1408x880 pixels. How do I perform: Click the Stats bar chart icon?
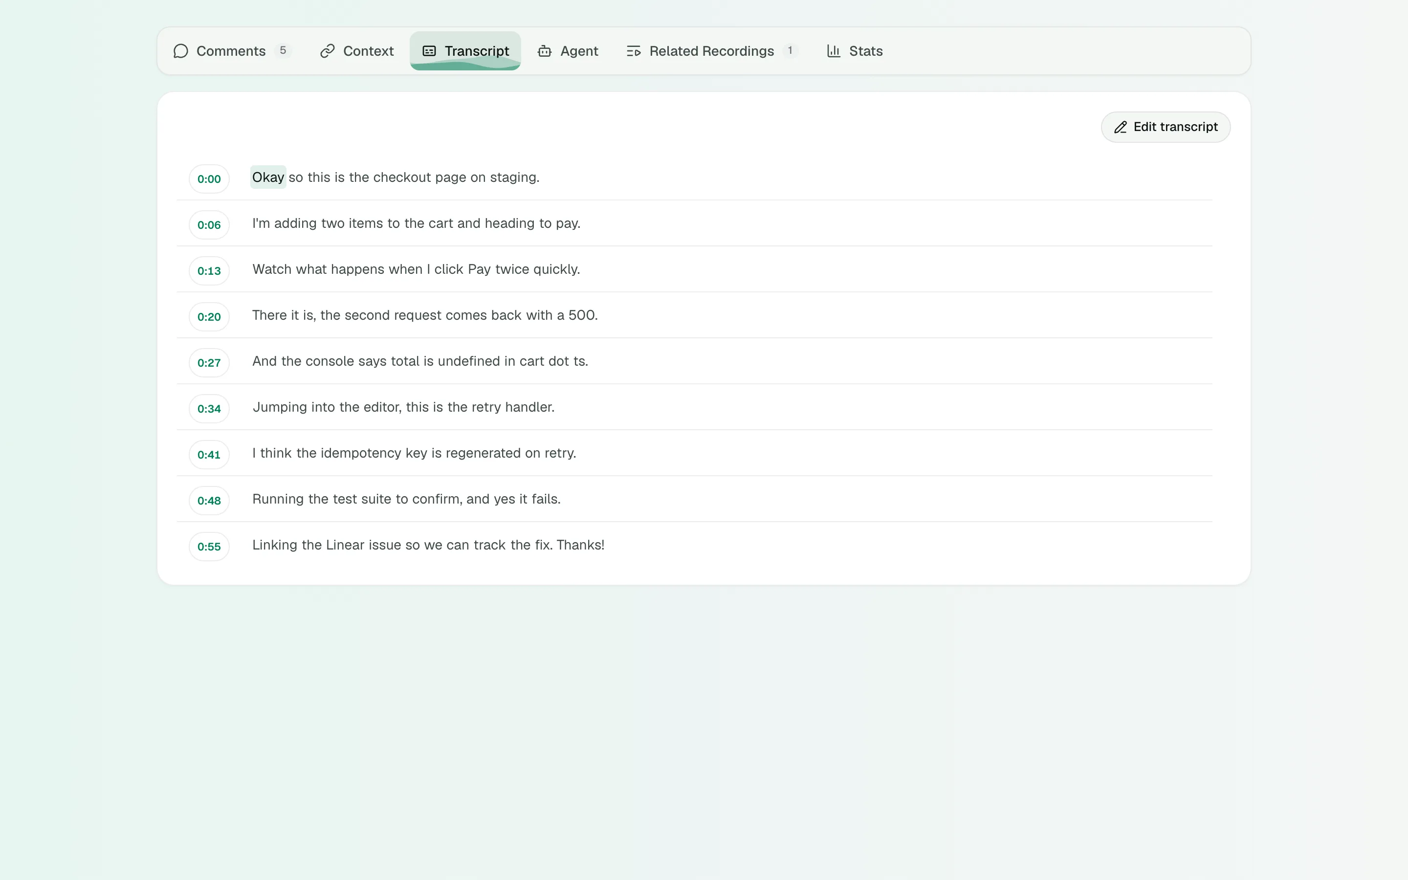(x=834, y=51)
